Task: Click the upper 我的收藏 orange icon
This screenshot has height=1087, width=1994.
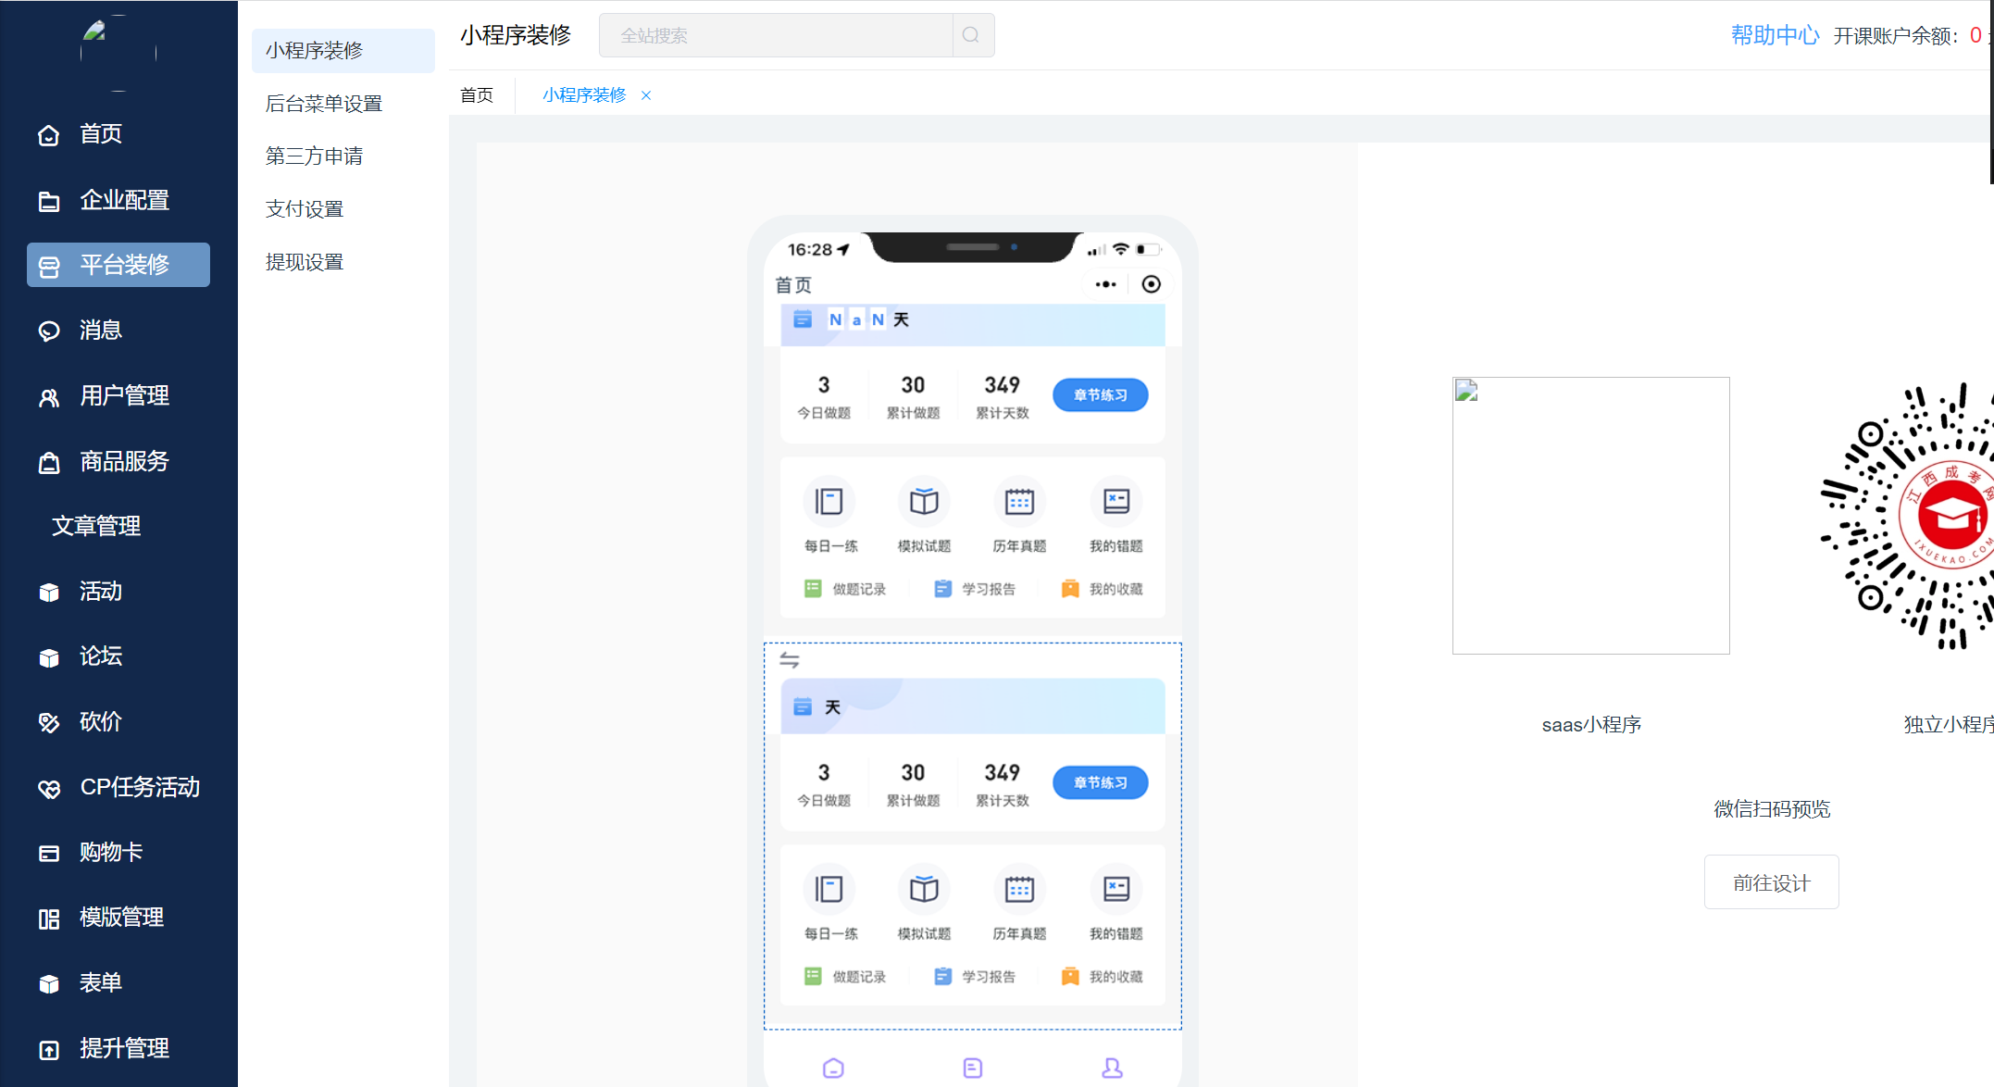Action: pyautogui.click(x=1070, y=589)
